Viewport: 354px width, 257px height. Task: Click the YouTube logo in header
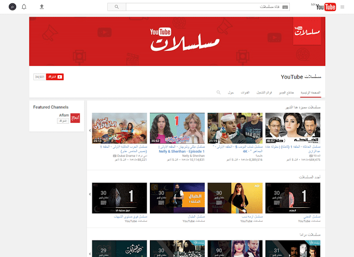(325, 7)
